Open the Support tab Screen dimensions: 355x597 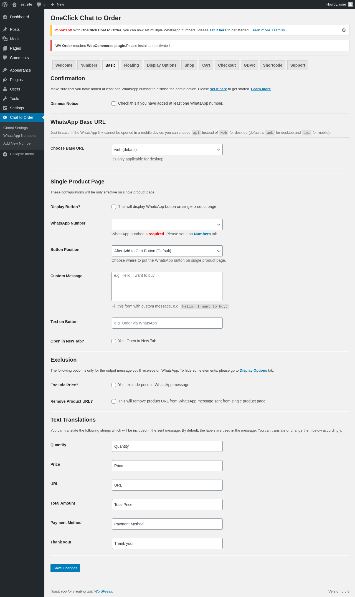click(298, 65)
